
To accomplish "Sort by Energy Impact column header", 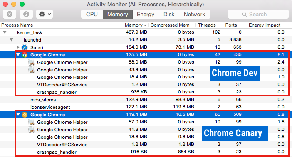I will pyautogui.click(x=265, y=25).
